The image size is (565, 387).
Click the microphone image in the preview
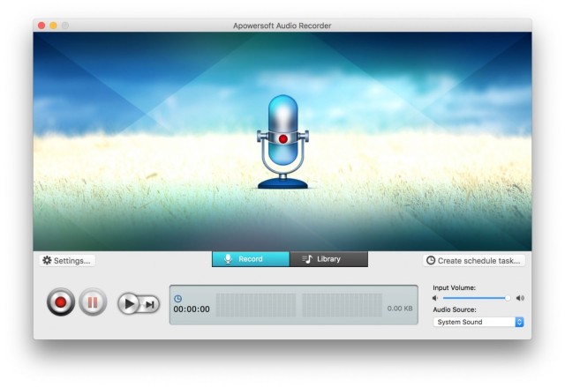tap(282, 142)
